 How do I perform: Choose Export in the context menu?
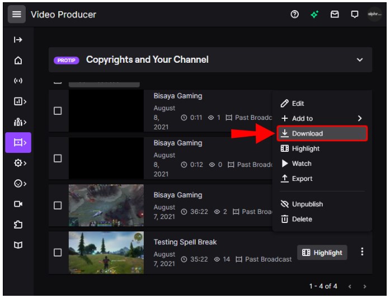(322, 179)
